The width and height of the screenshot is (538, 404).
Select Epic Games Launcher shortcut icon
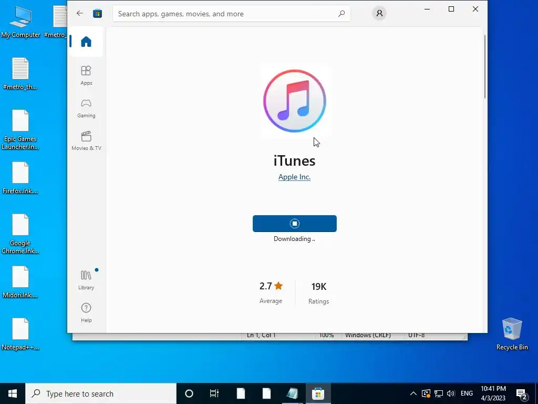point(20,130)
